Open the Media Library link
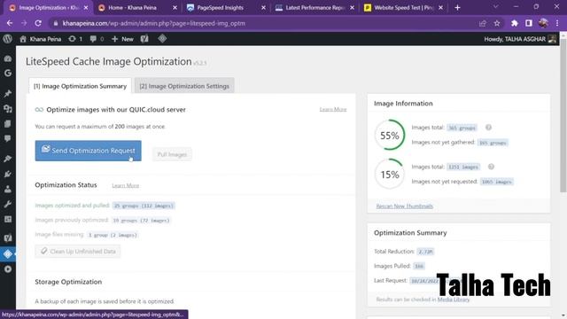The width and height of the screenshot is (567, 319). pyautogui.click(x=454, y=300)
